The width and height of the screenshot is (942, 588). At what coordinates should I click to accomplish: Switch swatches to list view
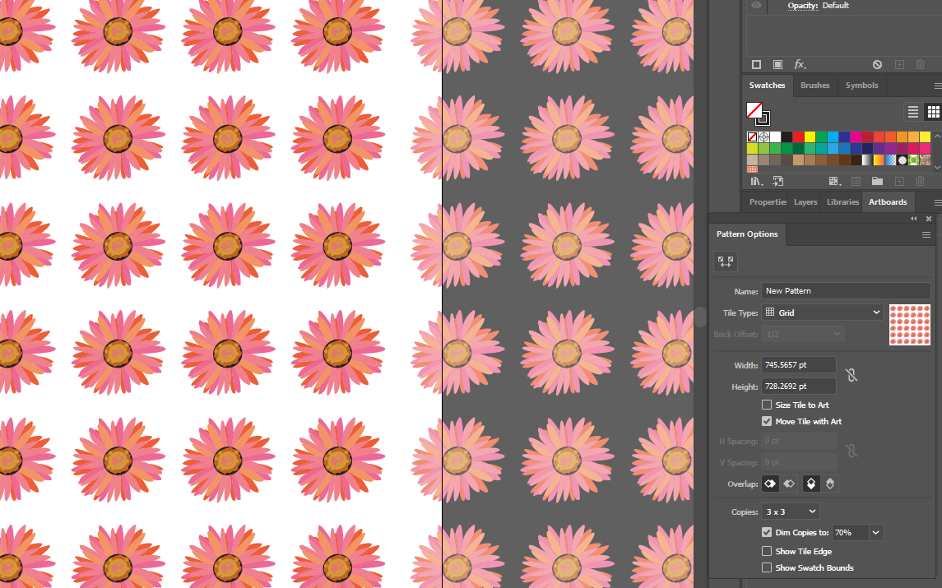(912, 112)
